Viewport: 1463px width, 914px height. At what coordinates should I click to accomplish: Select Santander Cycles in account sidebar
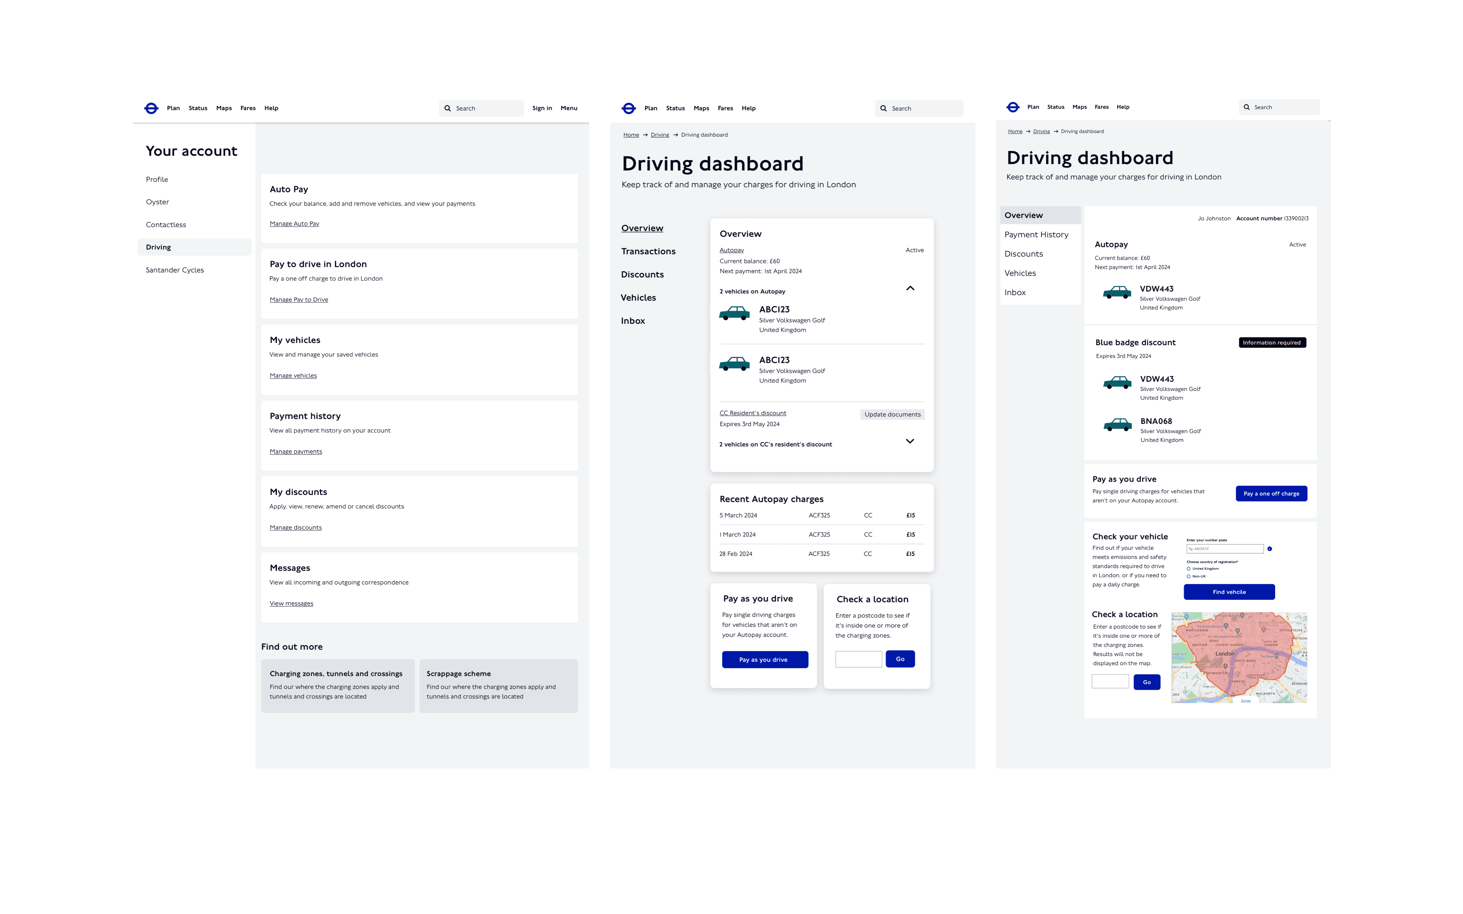click(175, 270)
